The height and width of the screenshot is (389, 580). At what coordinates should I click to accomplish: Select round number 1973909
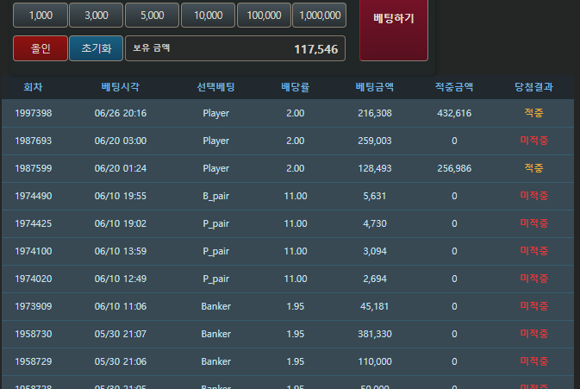[x=34, y=306]
